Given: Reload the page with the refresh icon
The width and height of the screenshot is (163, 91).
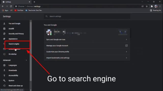Looking at the screenshot, I should [11, 6].
